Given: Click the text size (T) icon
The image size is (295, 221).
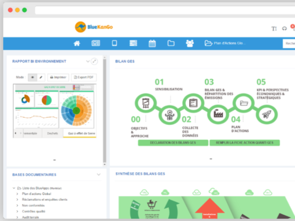Looking at the screenshot, I should click(x=274, y=29).
